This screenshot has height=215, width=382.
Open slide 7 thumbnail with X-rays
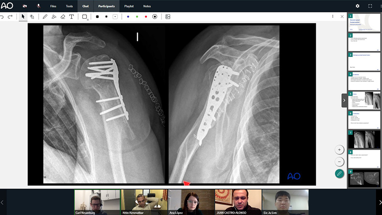pyautogui.click(x=364, y=139)
